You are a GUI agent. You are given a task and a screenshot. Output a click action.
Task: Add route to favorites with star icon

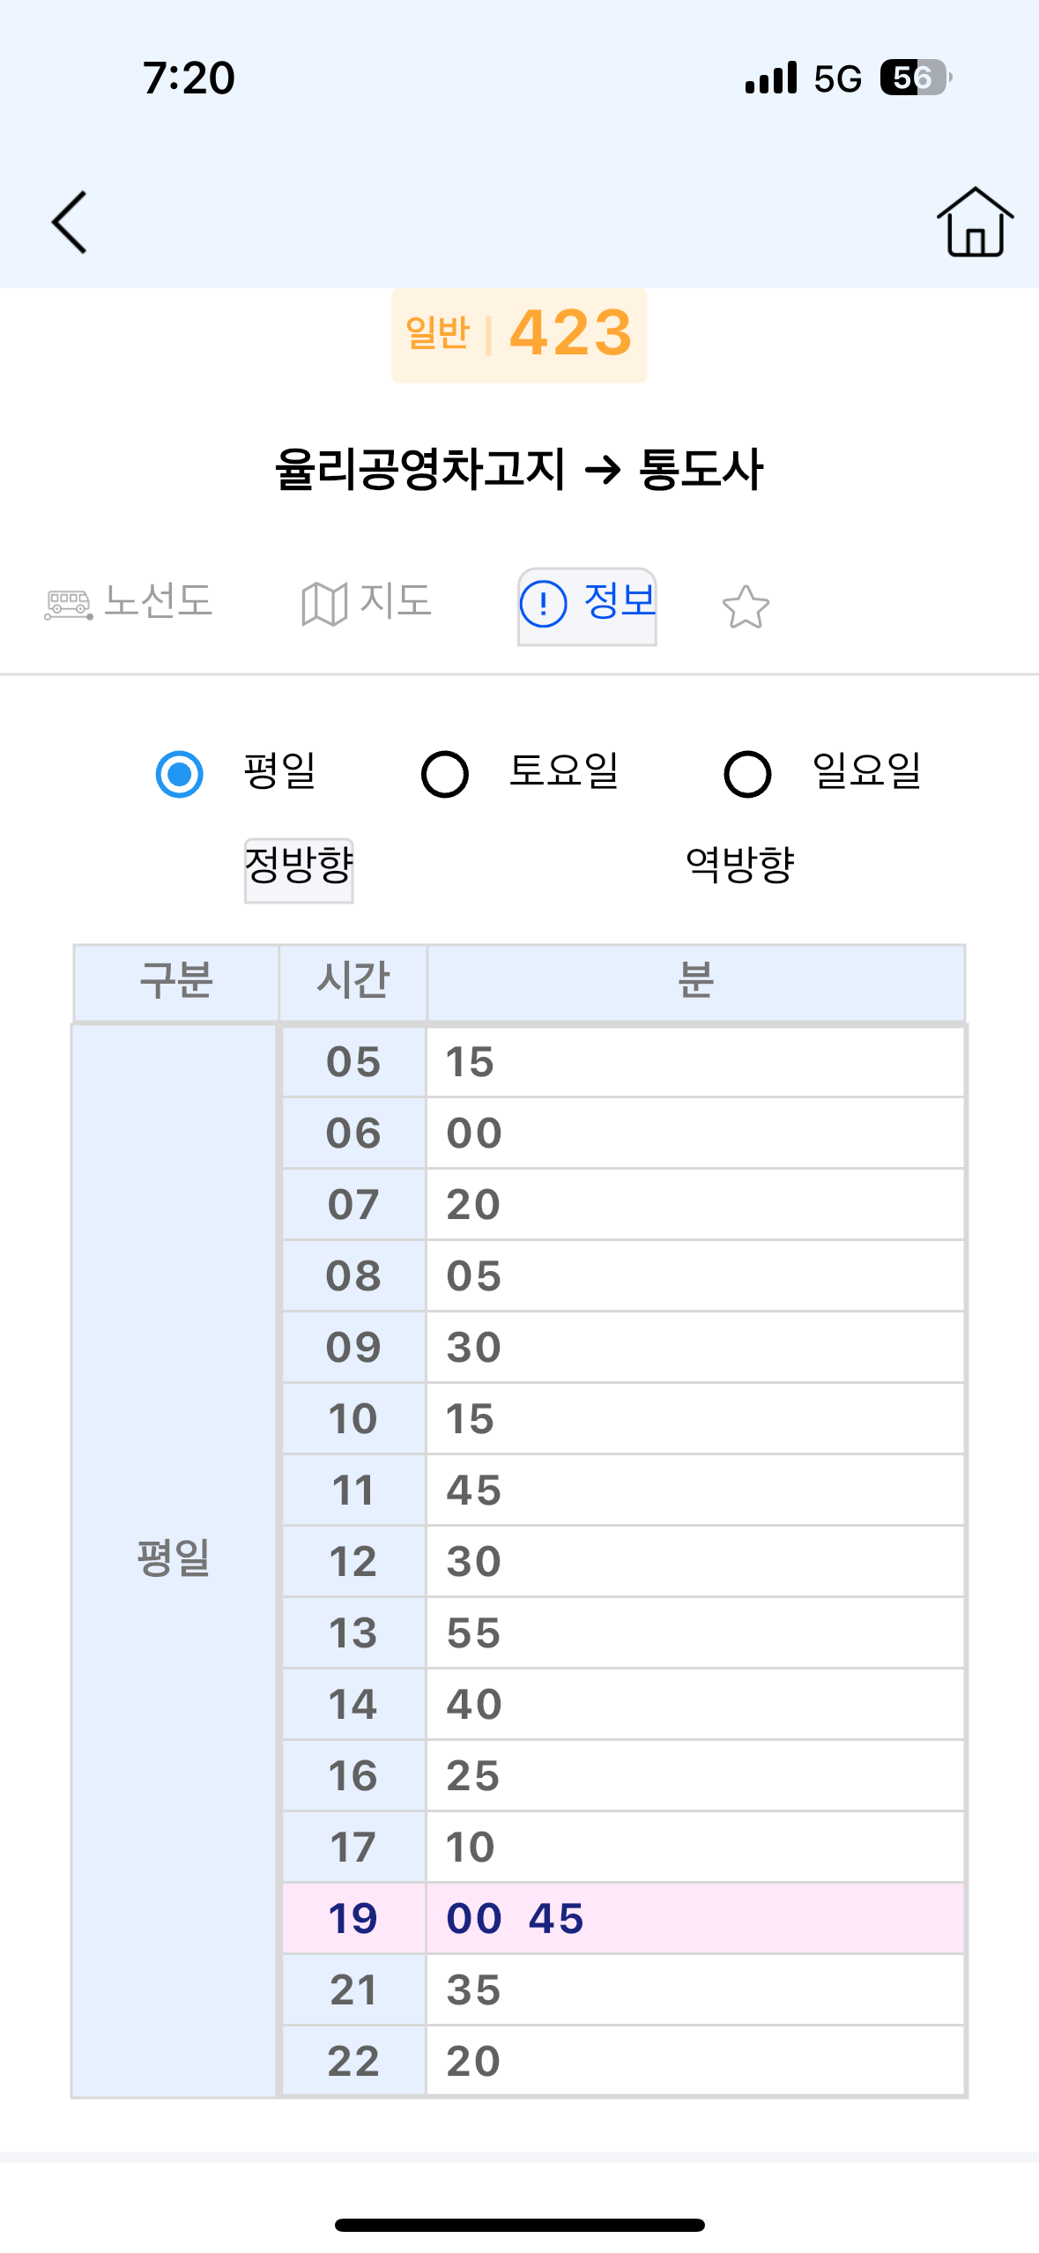click(746, 607)
